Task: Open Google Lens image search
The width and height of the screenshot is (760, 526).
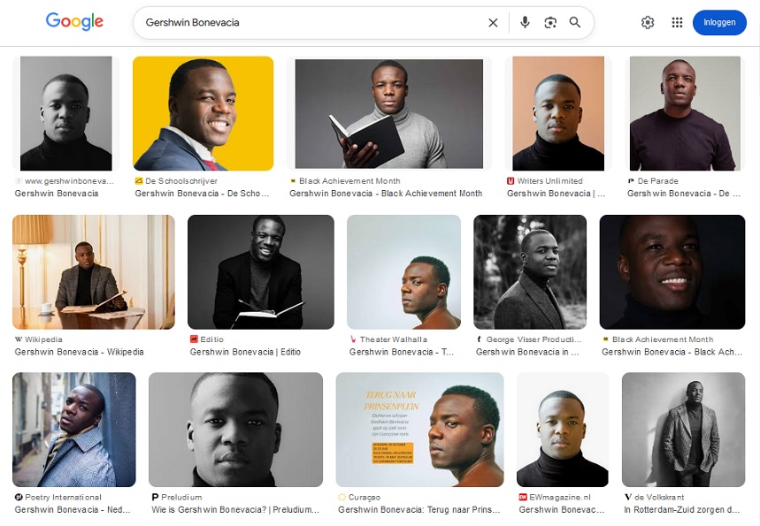Action: click(550, 23)
